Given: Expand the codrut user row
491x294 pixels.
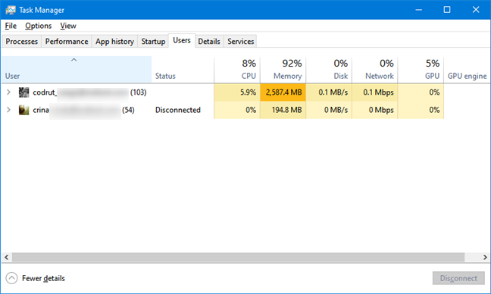Looking at the screenshot, I should (x=9, y=92).
